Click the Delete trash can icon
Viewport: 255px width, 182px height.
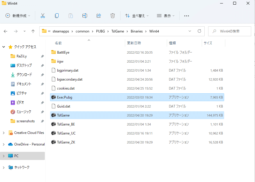[x=113, y=16]
